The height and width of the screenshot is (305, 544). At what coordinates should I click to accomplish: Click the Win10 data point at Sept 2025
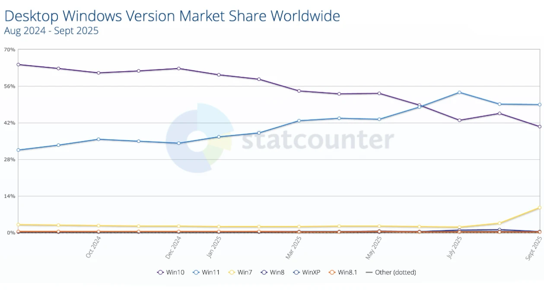(x=539, y=126)
